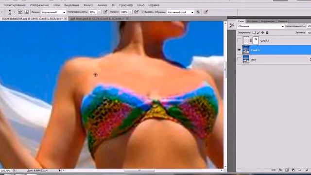The image size is (311, 175).
Task: Open the flow slider arrow
Action: pos(130,12)
